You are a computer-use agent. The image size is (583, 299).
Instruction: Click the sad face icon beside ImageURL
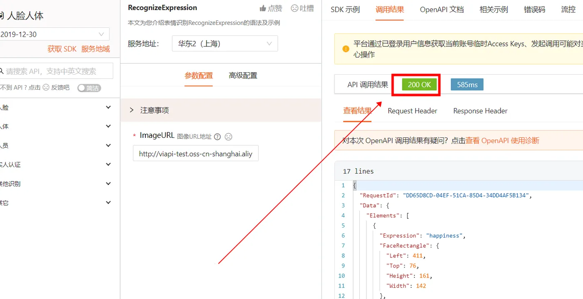point(228,137)
